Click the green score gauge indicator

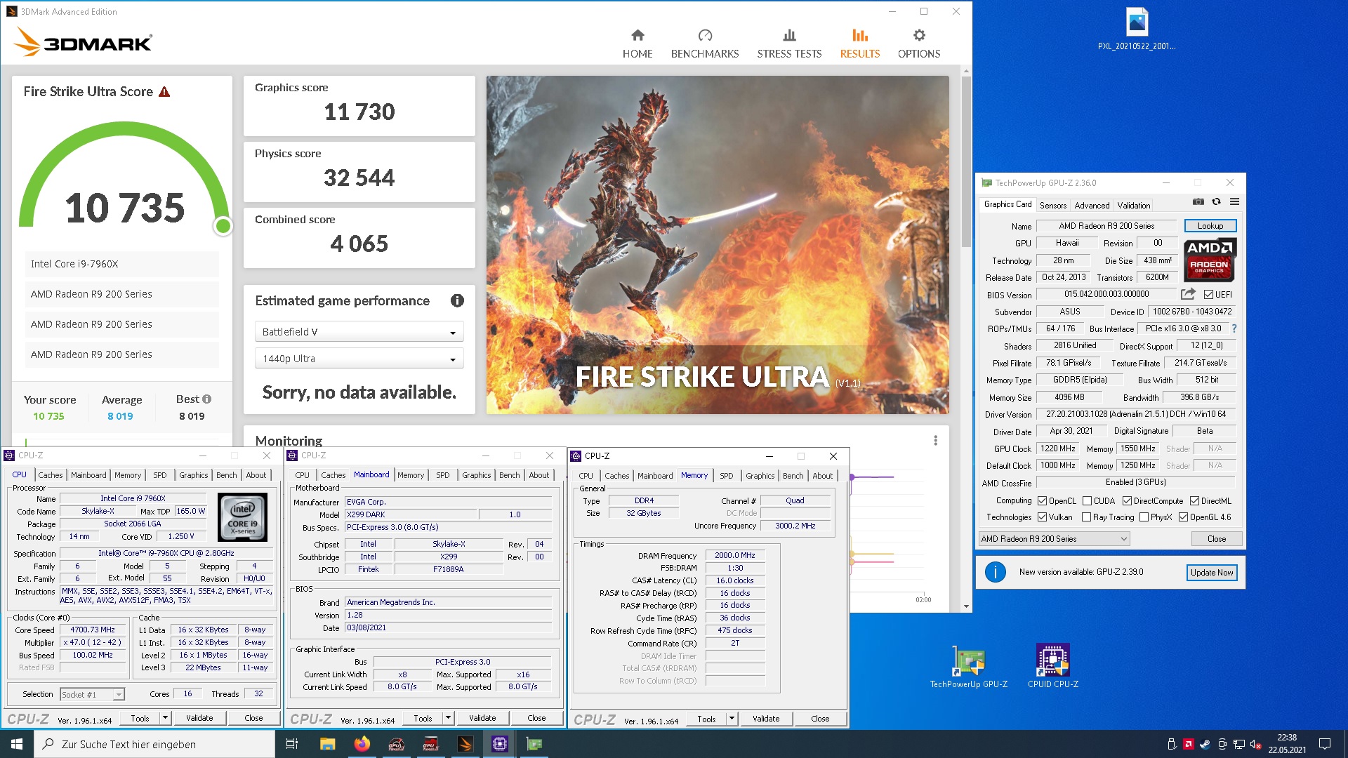[x=223, y=226]
